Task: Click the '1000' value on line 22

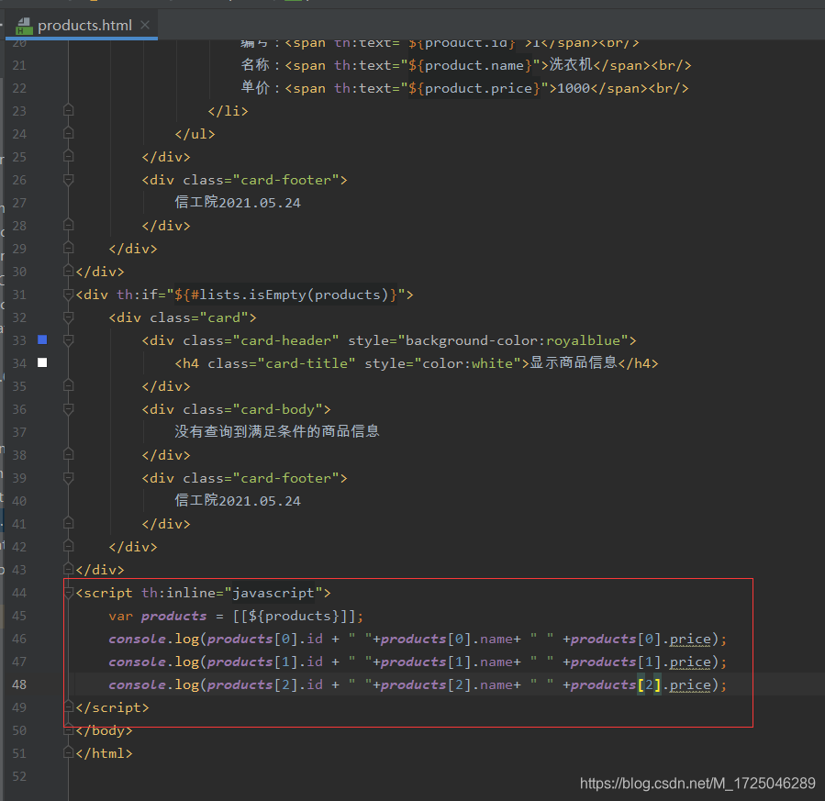Action: [574, 88]
